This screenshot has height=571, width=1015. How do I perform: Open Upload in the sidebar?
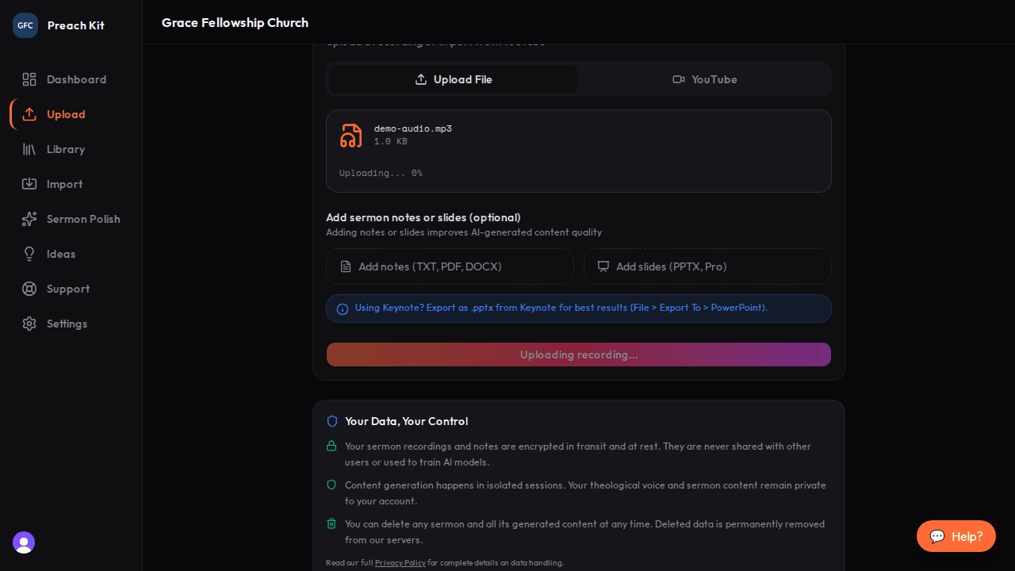(x=66, y=114)
